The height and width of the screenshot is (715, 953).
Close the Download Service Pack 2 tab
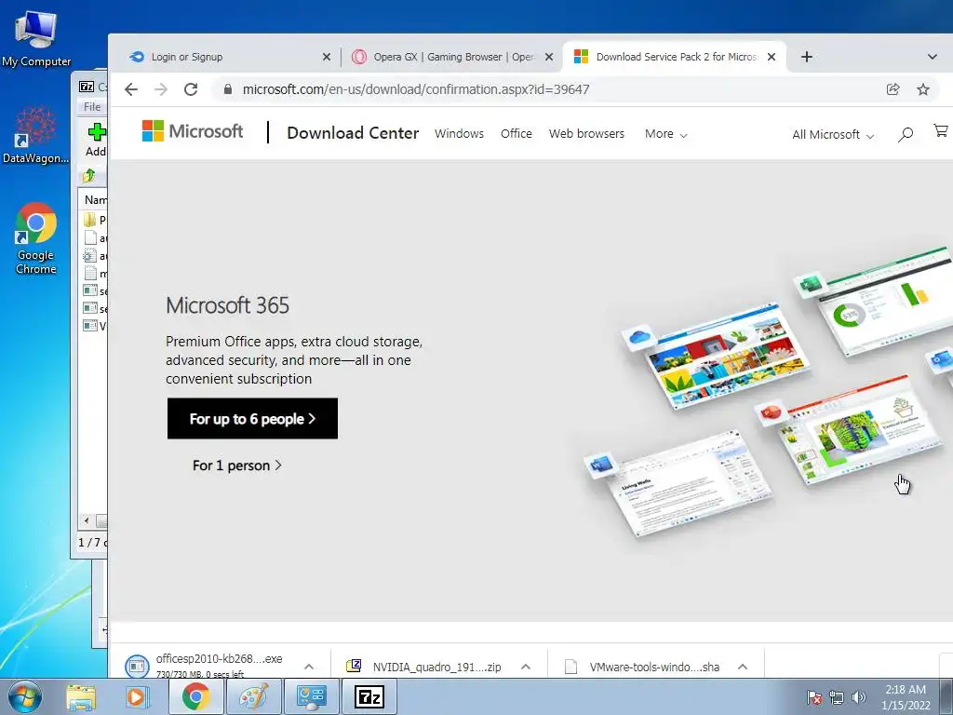(772, 57)
